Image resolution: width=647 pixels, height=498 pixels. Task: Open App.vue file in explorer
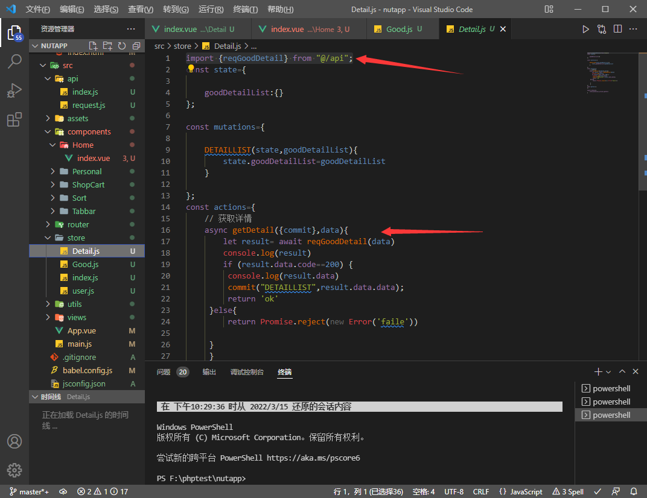pyautogui.click(x=81, y=330)
